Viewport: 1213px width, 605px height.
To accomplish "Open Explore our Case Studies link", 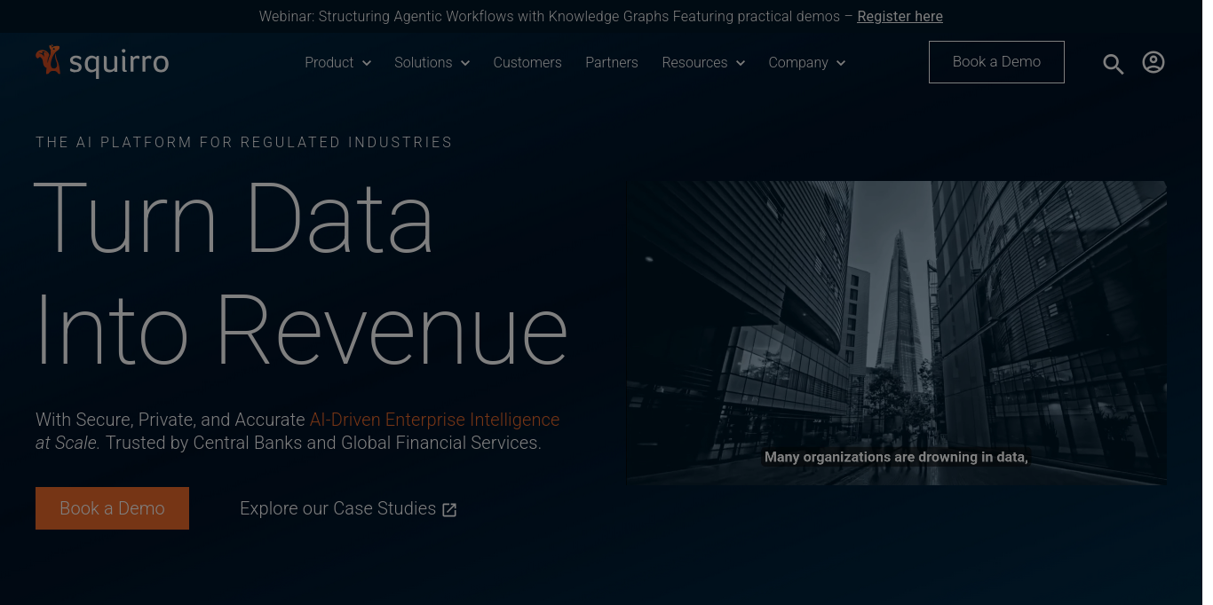I will click(x=337, y=508).
